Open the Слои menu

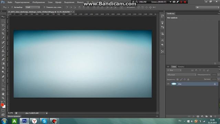coord(50,2)
